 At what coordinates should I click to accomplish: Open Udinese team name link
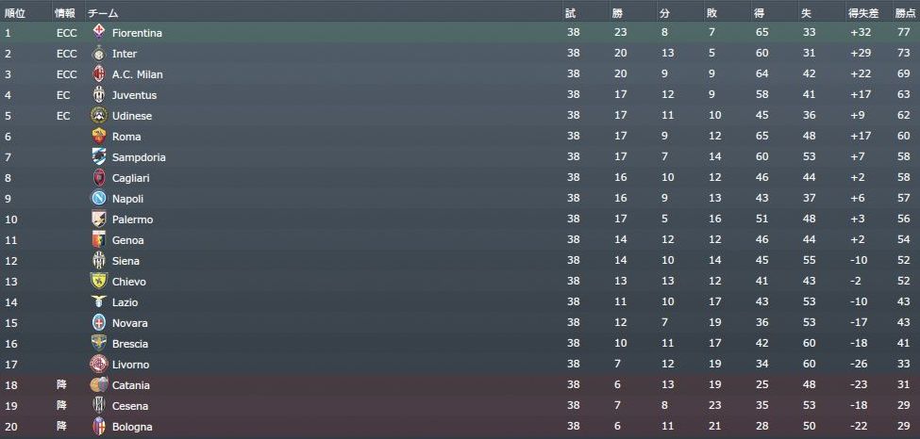point(132,116)
